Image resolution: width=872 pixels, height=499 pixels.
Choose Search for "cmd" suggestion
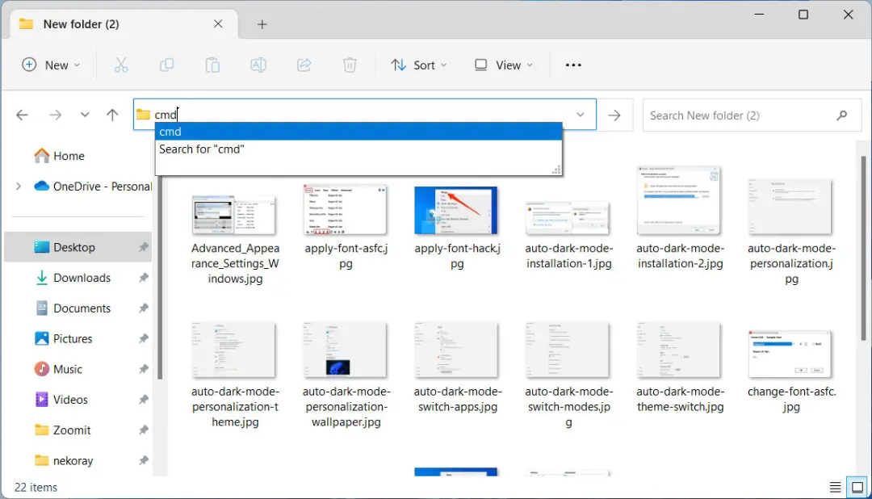click(358, 149)
